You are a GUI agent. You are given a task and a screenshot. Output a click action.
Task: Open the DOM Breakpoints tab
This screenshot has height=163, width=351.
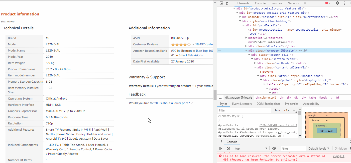pyautogui.click(x=268, y=104)
